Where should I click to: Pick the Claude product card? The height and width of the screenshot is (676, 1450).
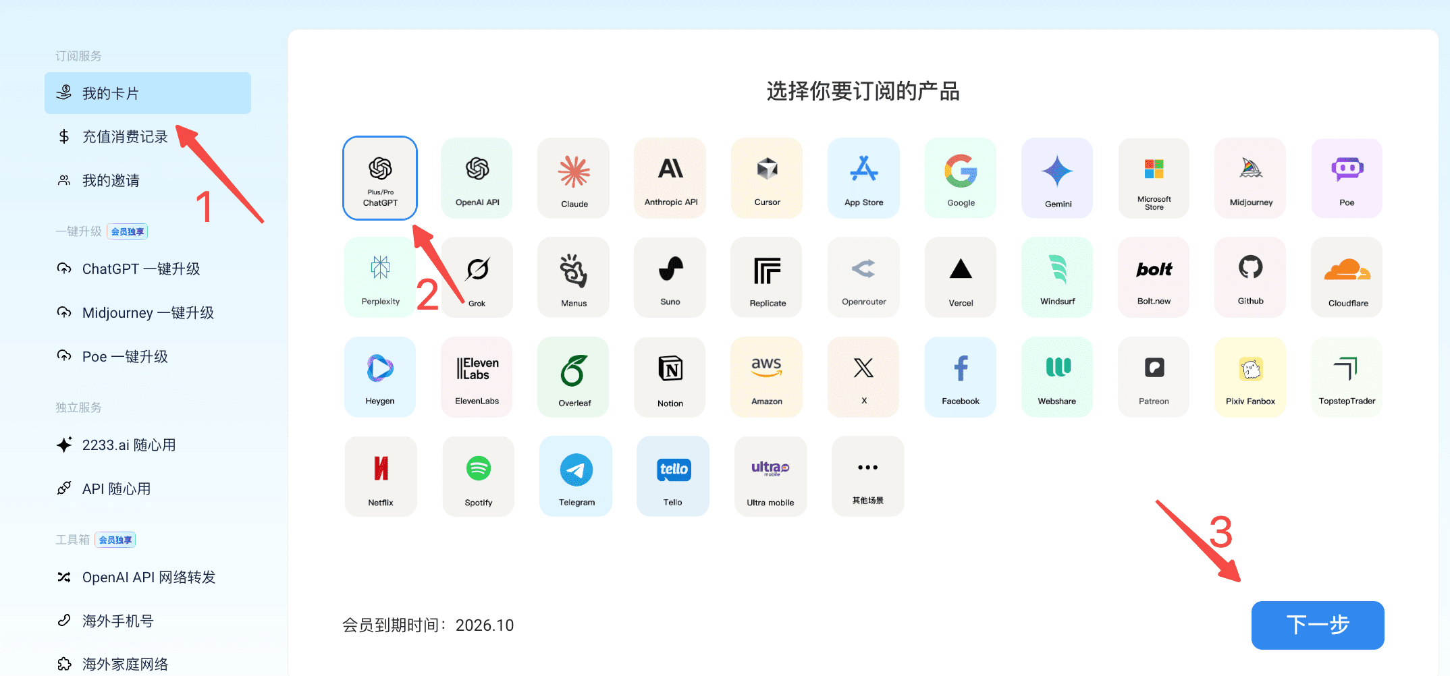pyautogui.click(x=574, y=178)
